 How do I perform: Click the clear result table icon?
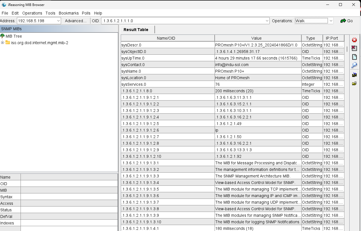click(354, 48)
